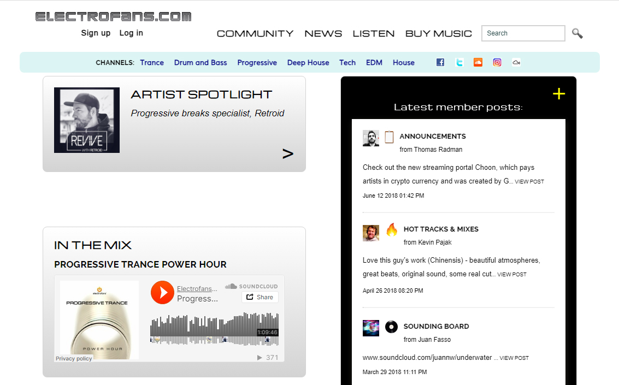Click the magnifying glass search icon
619x385 pixels.
tap(577, 33)
